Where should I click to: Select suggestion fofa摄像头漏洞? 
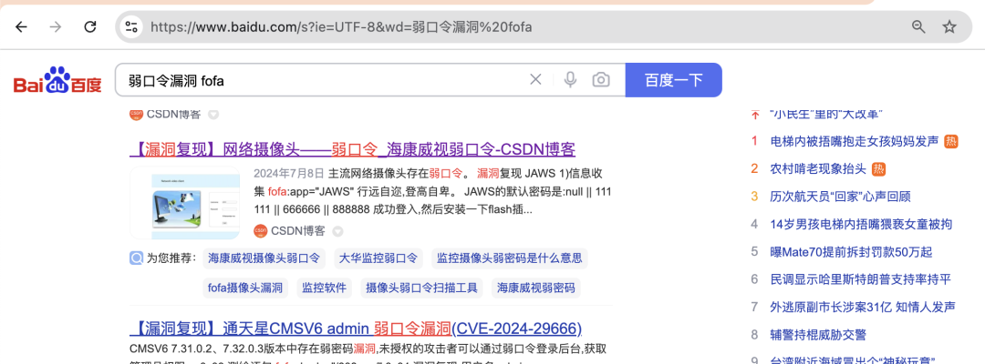[245, 288]
